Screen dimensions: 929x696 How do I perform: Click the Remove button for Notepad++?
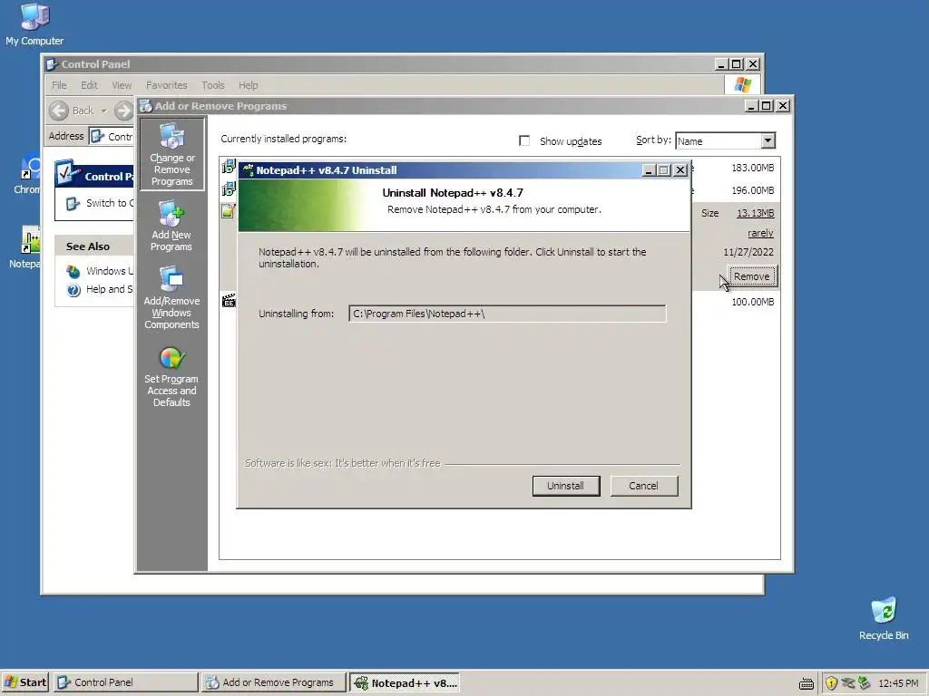pyautogui.click(x=752, y=276)
